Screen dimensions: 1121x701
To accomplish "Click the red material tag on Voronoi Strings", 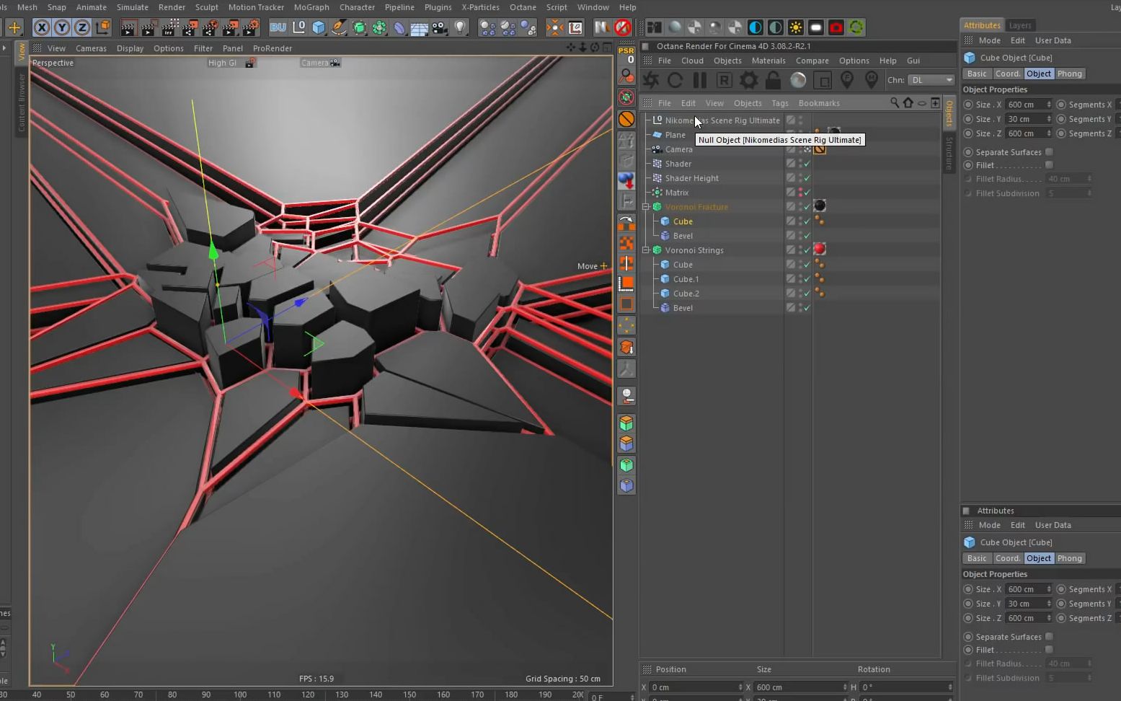I will pos(820,250).
